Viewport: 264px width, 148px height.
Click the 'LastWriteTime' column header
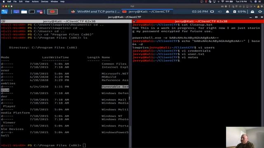[x=55, y=57]
